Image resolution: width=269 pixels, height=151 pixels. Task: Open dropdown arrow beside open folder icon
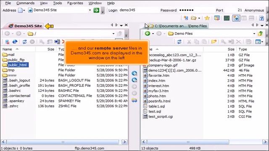199,18
